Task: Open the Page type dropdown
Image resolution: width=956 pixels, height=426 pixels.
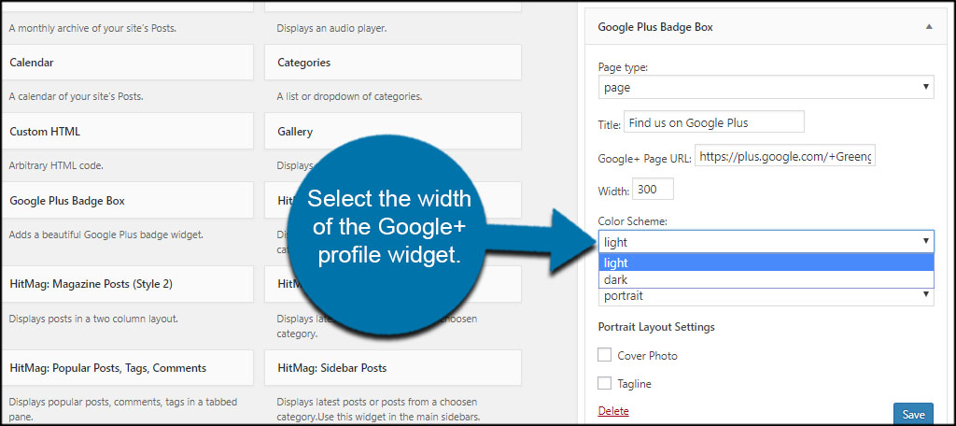Action: pyautogui.click(x=766, y=87)
